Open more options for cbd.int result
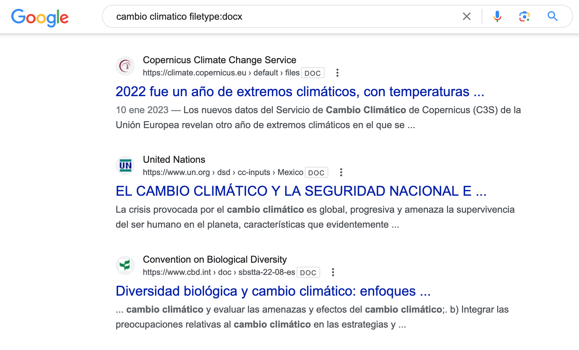This screenshot has height=350, width=579. [x=333, y=272]
